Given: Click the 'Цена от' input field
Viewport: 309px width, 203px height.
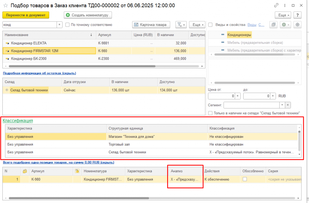Looking at the screenshot, I should tap(221, 96).
